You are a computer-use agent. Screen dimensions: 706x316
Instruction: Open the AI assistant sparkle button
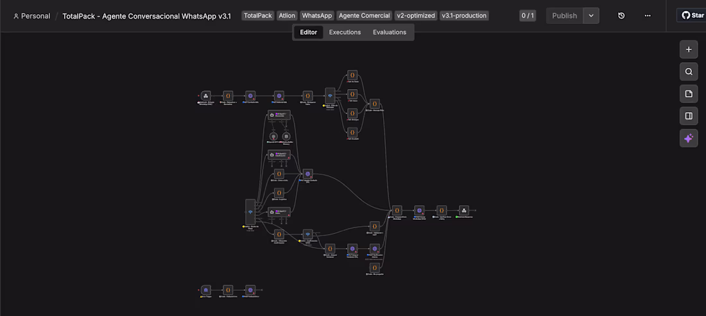pyautogui.click(x=689, y=138)
